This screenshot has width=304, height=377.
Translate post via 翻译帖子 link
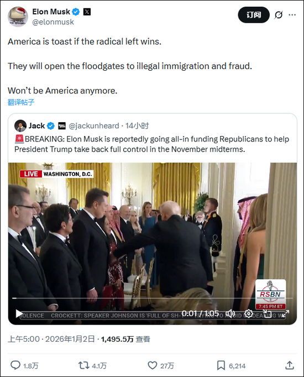(x=21, y=102)
